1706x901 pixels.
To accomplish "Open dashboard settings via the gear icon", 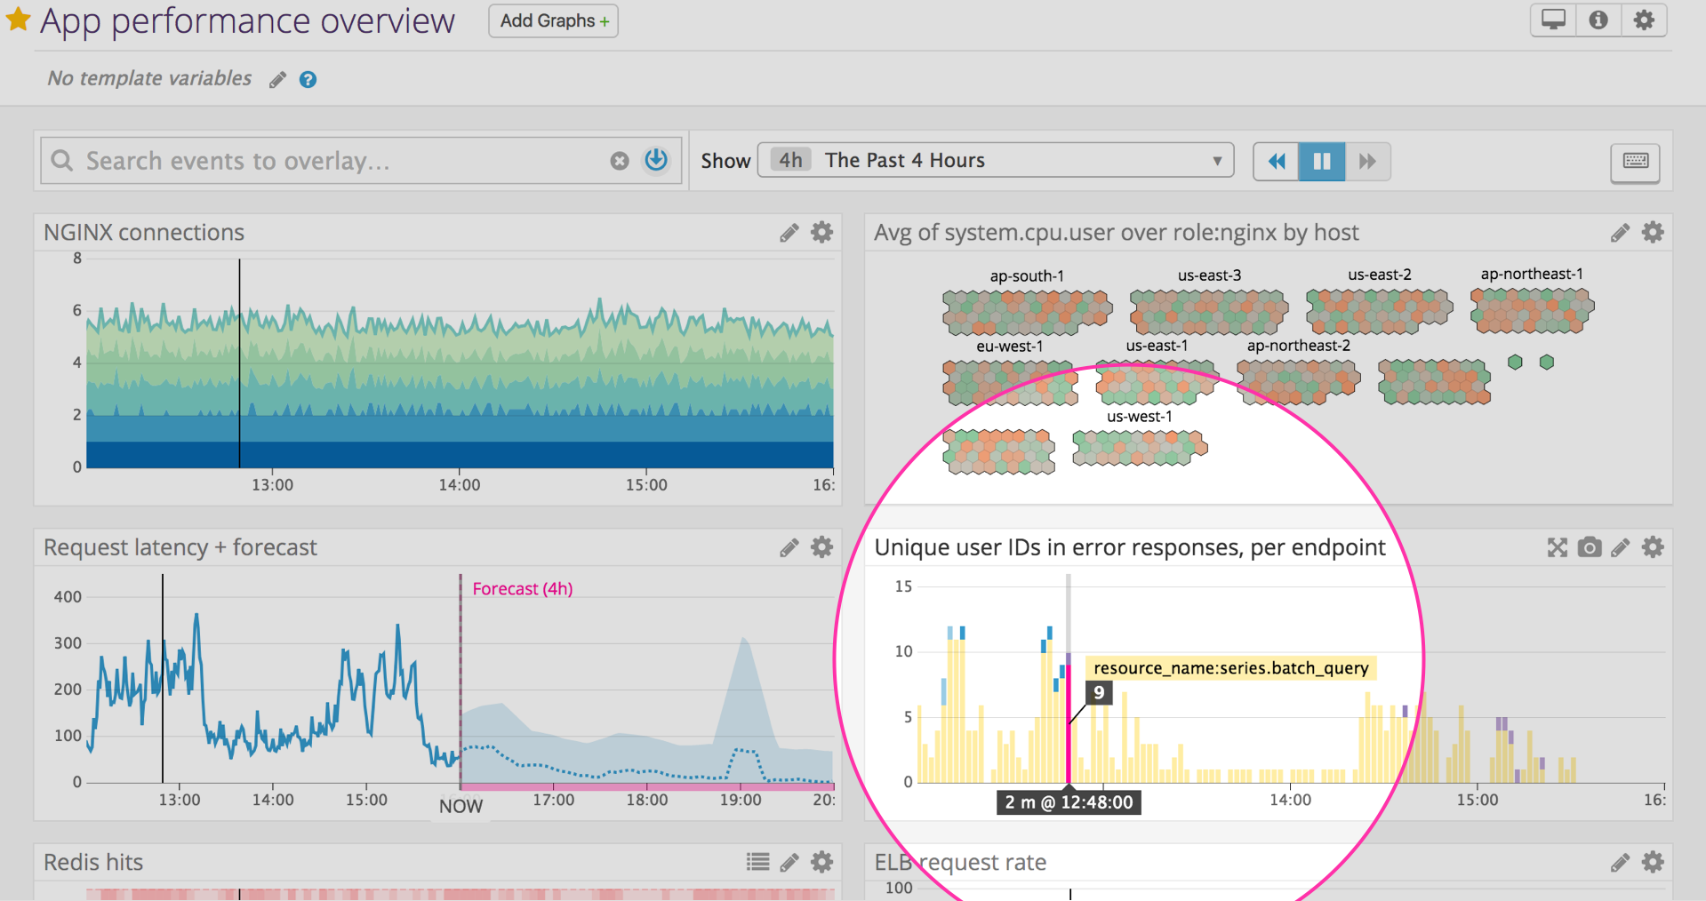I will [1645, 20].
